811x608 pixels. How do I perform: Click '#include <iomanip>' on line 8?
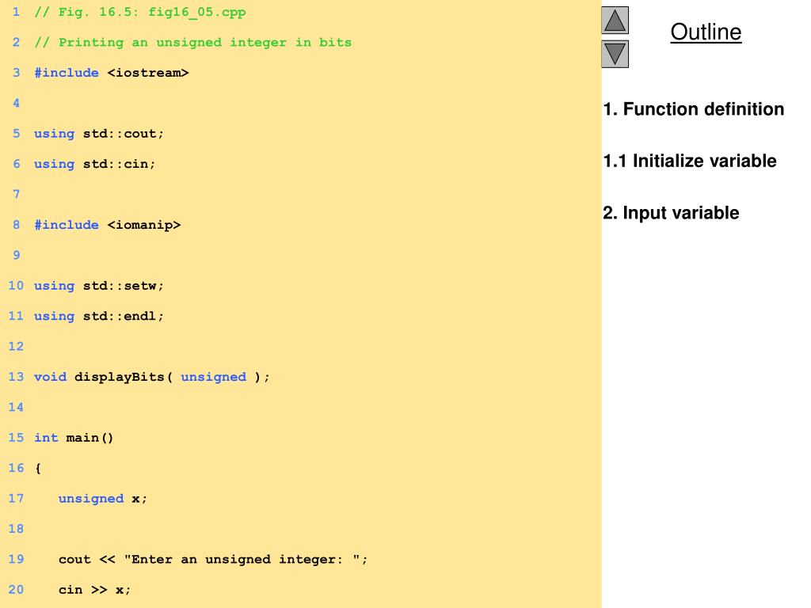[108, 225]
